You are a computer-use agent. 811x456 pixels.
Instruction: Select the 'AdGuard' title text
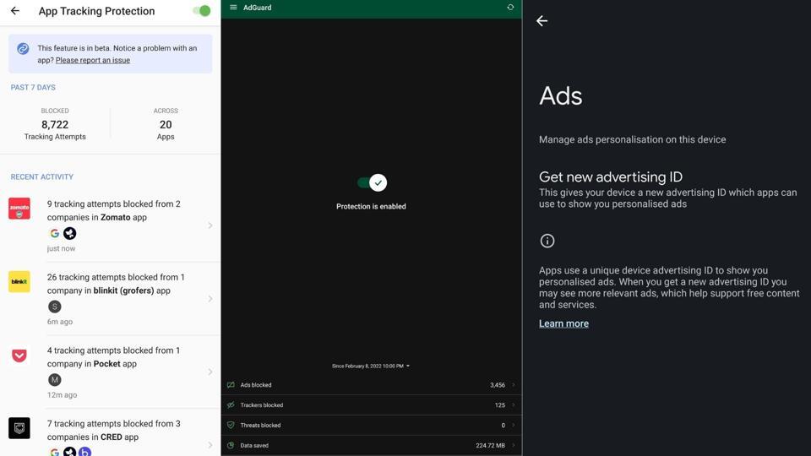click(257, 8)
